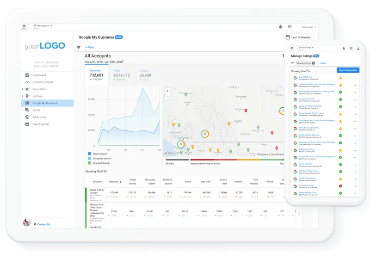This screenshot has width=370, height=272.
Task: Click the notifications bell in the top bar
Action: pyautogui.click(x=281, y=26)
